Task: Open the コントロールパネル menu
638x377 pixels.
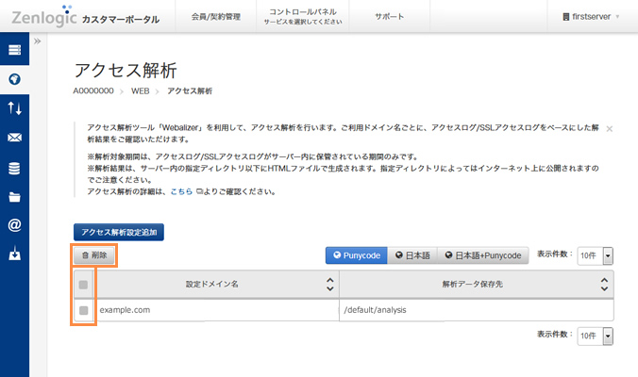Action: 303,17
